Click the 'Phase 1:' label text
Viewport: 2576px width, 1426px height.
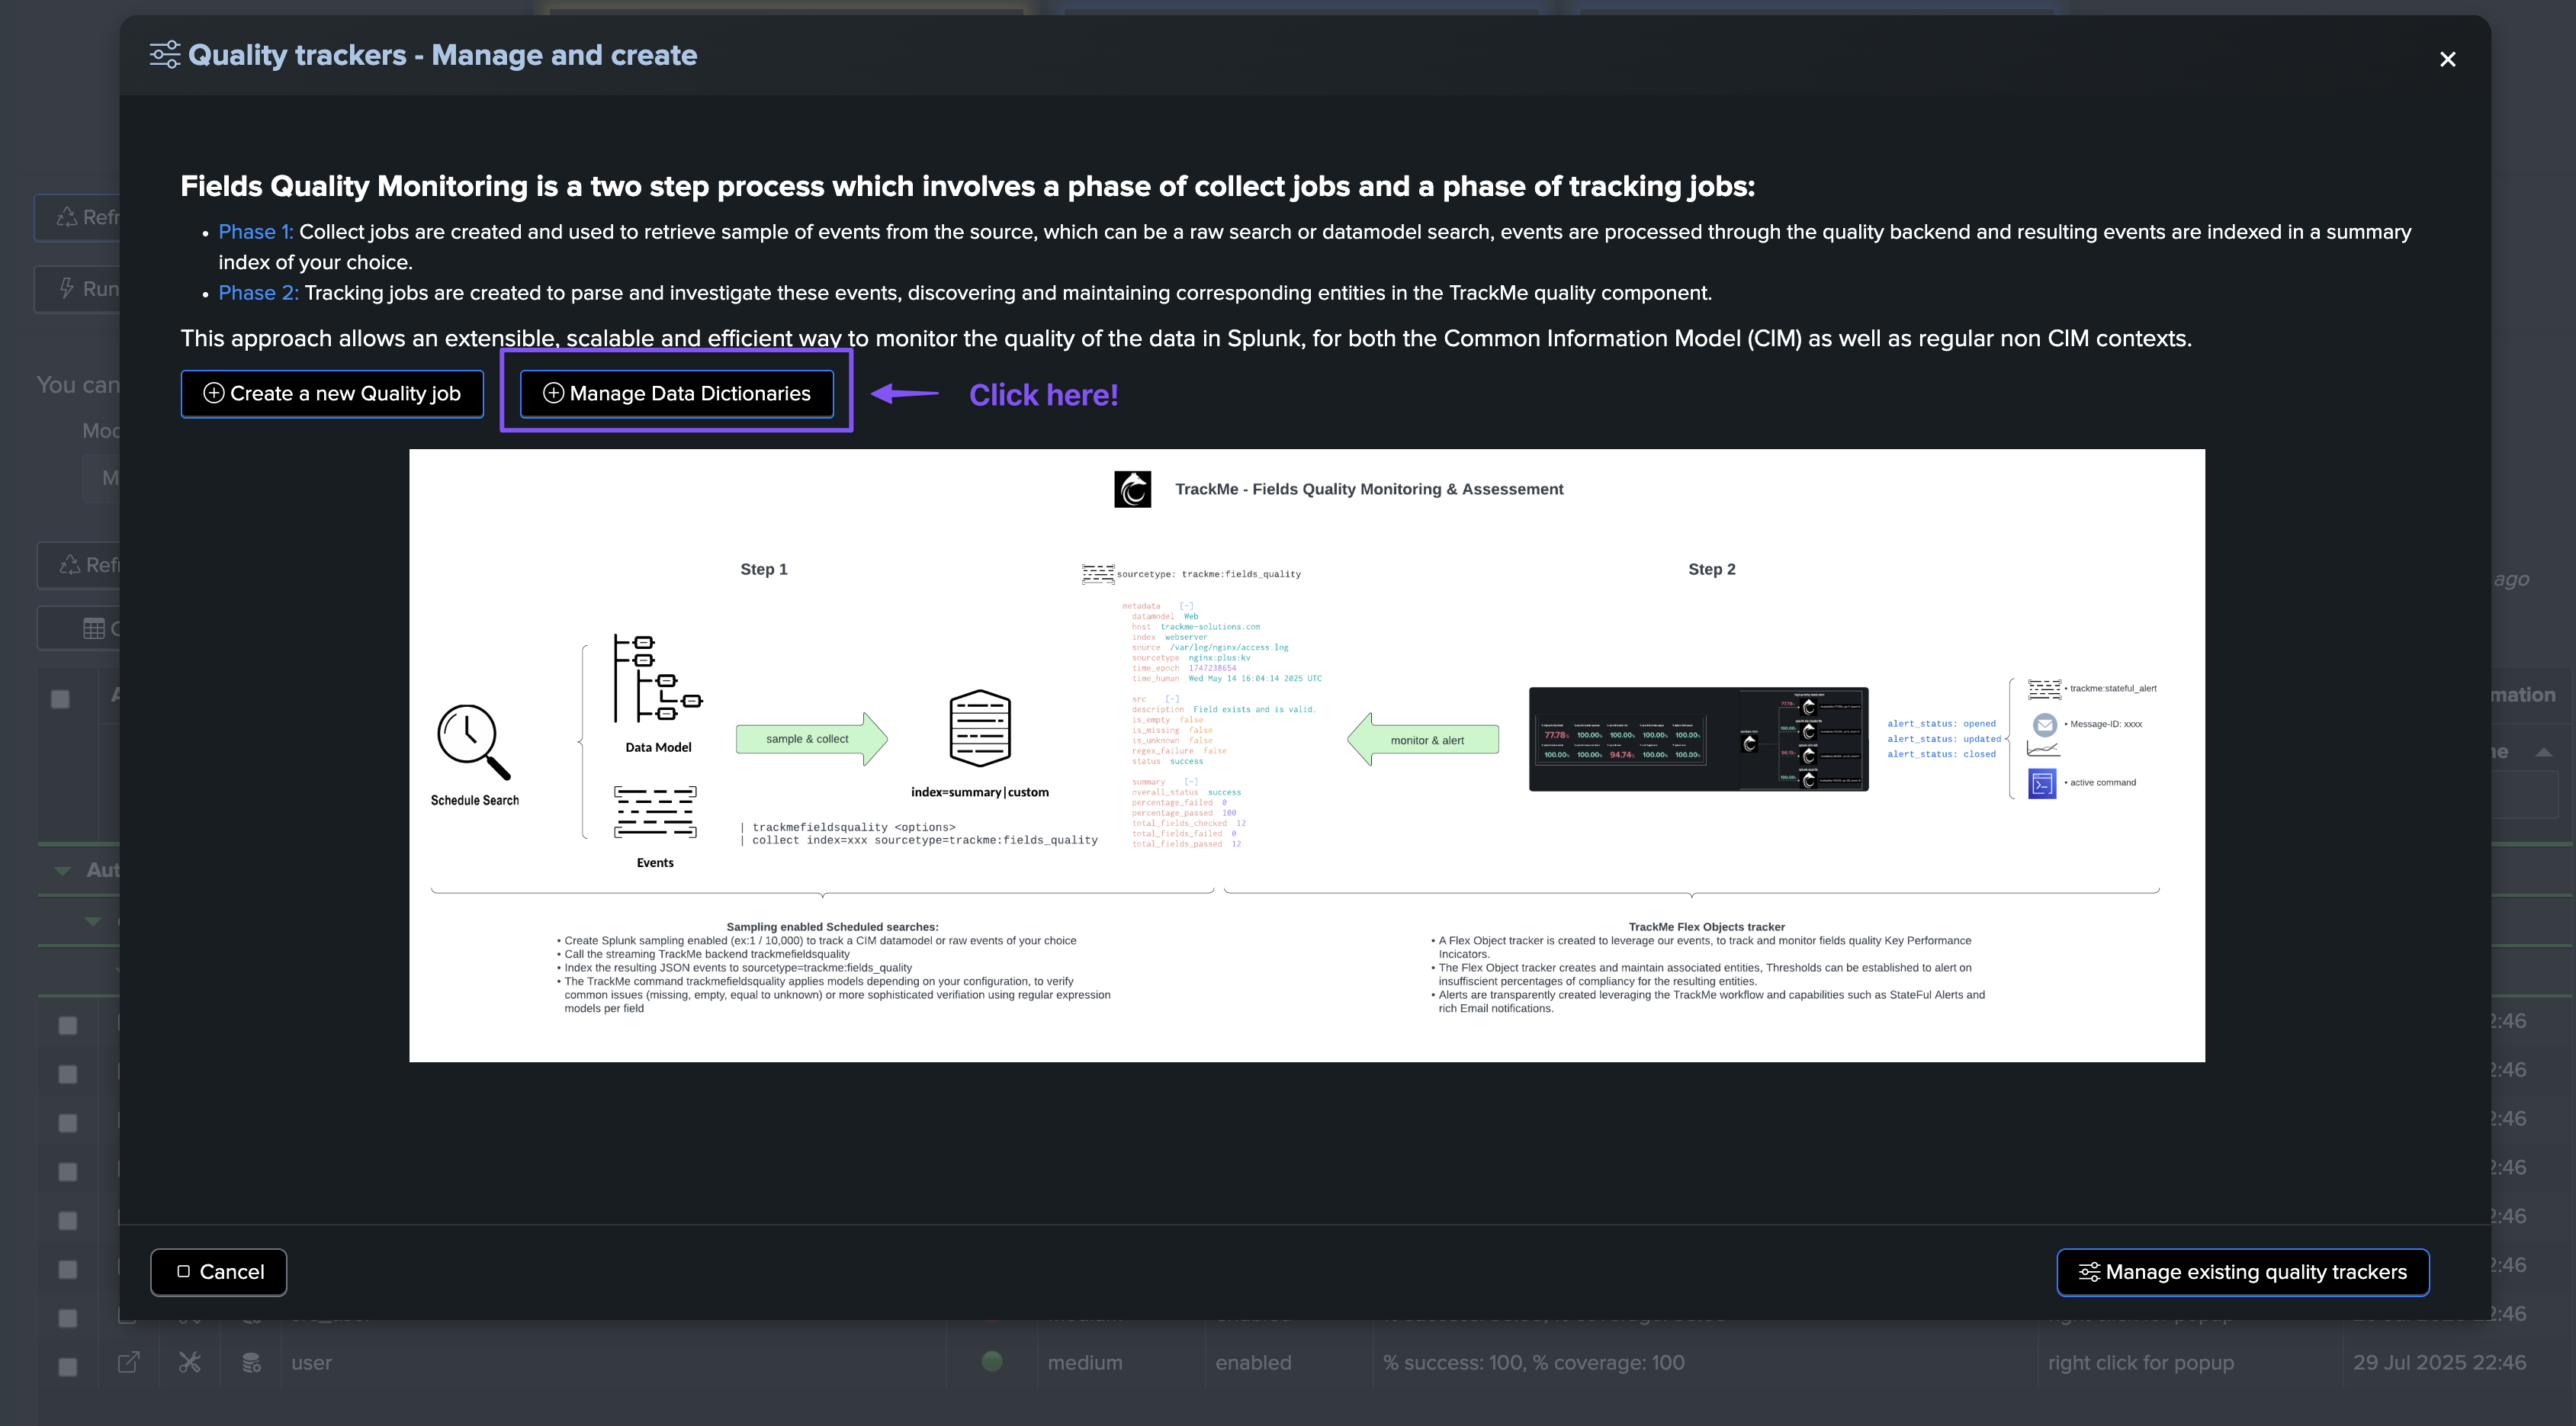click(x=256, y=232)
